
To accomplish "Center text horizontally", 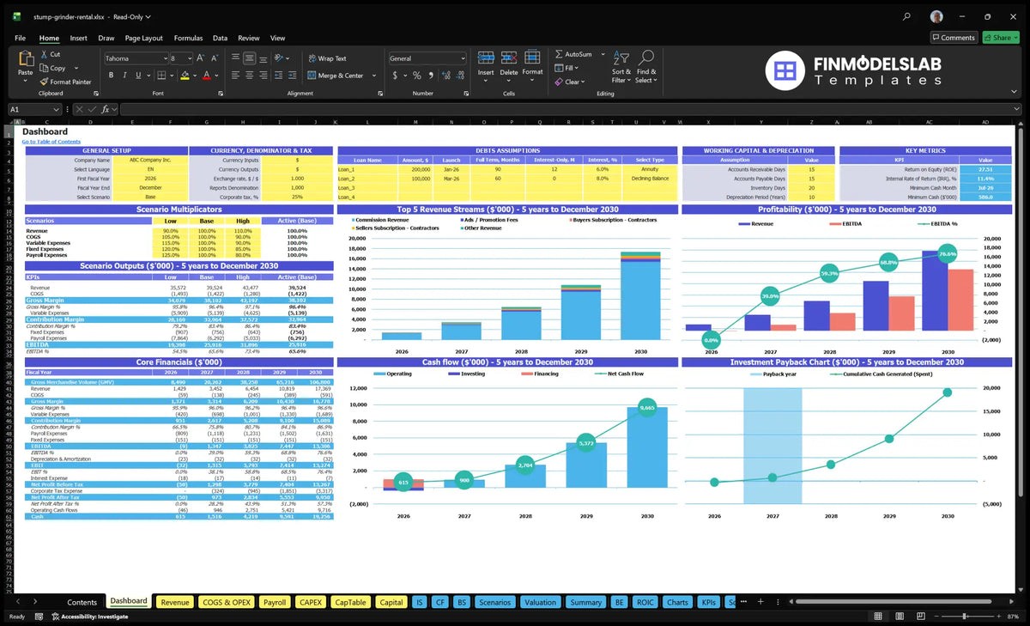I will (249, 76).
